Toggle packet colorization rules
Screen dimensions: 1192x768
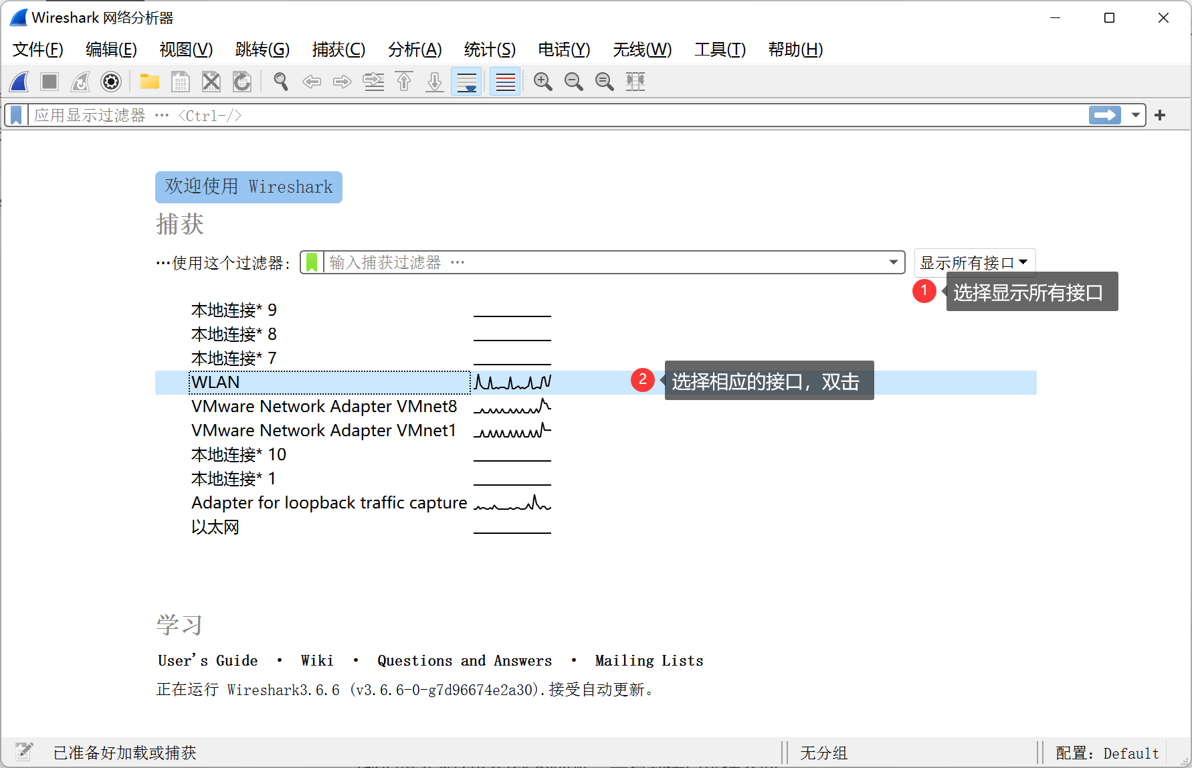click(505, 82)
